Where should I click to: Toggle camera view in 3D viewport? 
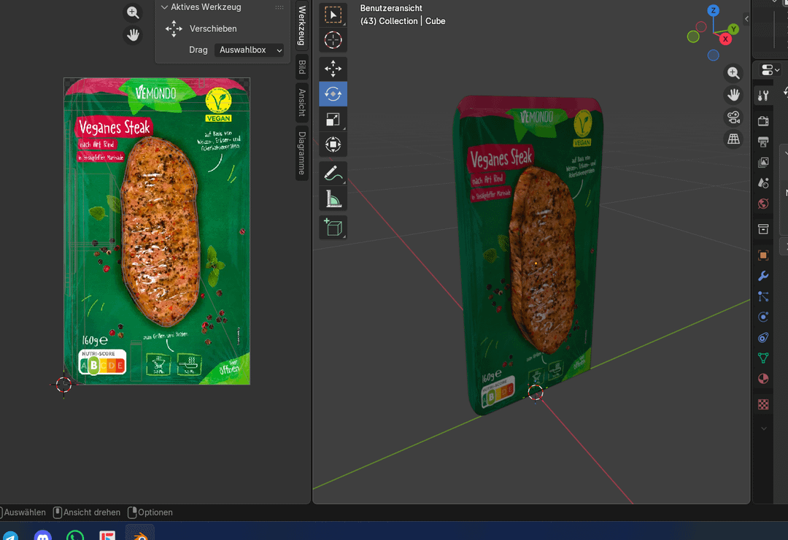733,117
